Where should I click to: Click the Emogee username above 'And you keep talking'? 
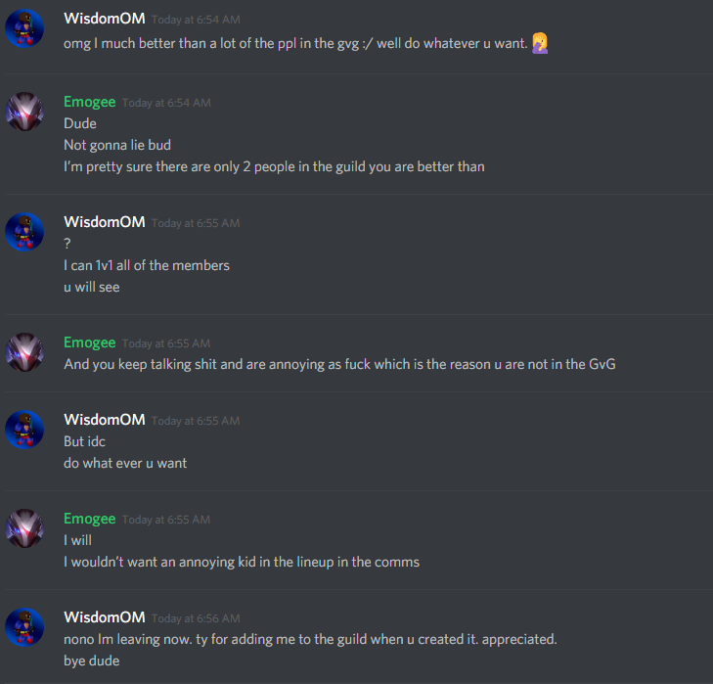coord(90,342)
